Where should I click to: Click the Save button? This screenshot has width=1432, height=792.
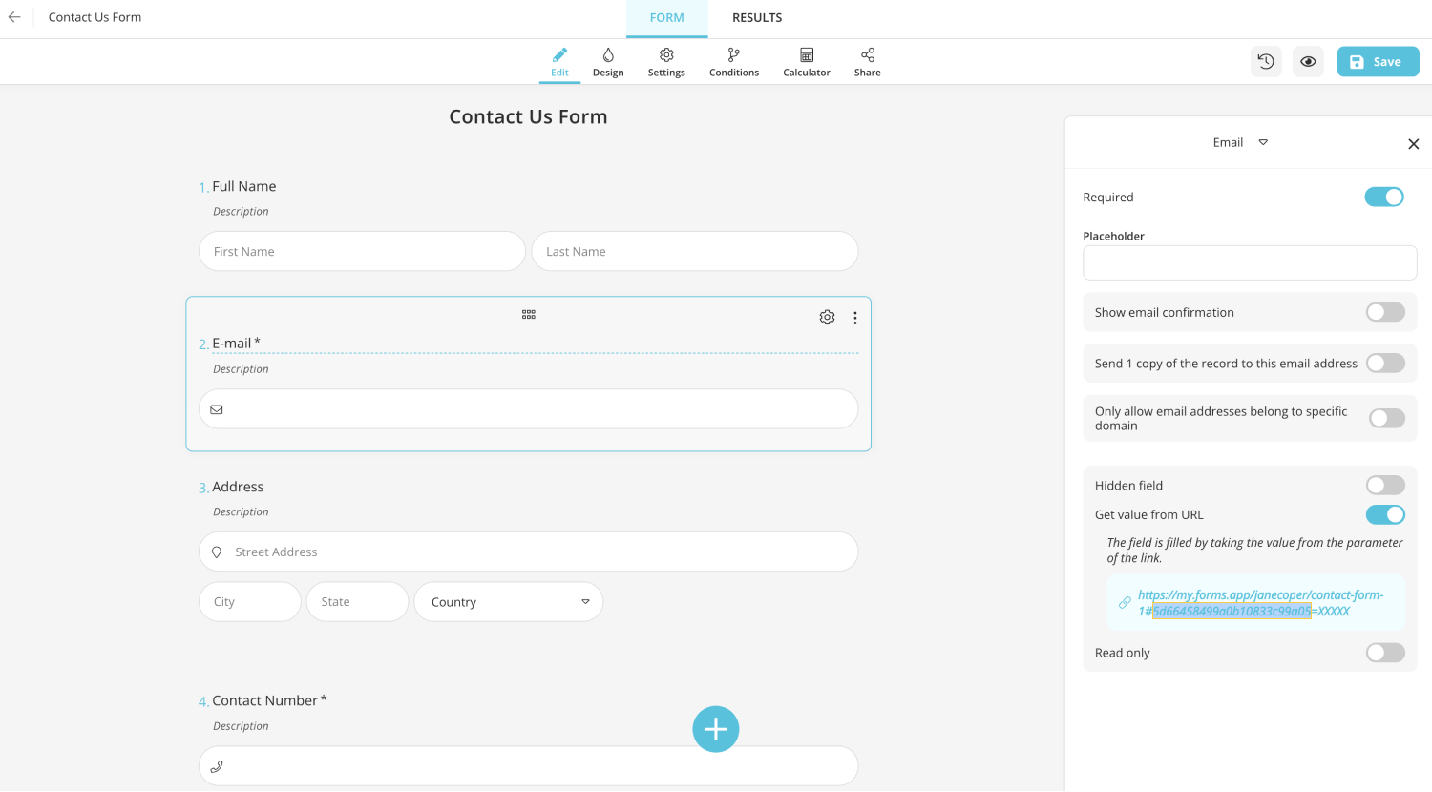[1378, 60]
